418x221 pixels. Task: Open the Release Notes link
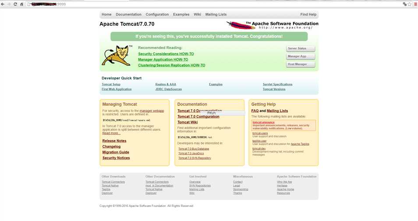coord(114,141)
